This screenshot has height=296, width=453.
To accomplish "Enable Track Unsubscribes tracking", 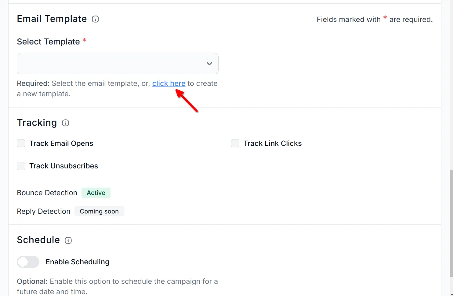I will 21,166.
